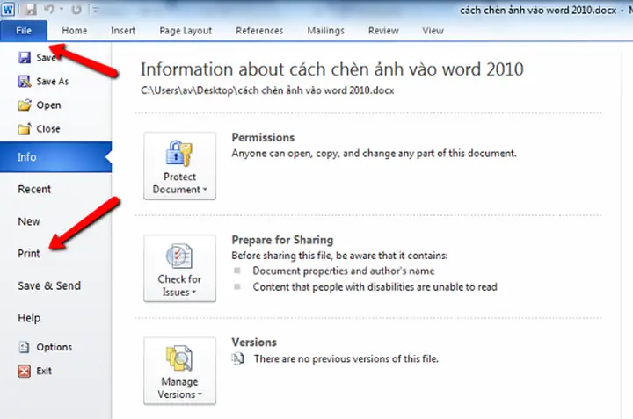Click the floppy disk Save icon in sidebar

click(x=25, y=58)
